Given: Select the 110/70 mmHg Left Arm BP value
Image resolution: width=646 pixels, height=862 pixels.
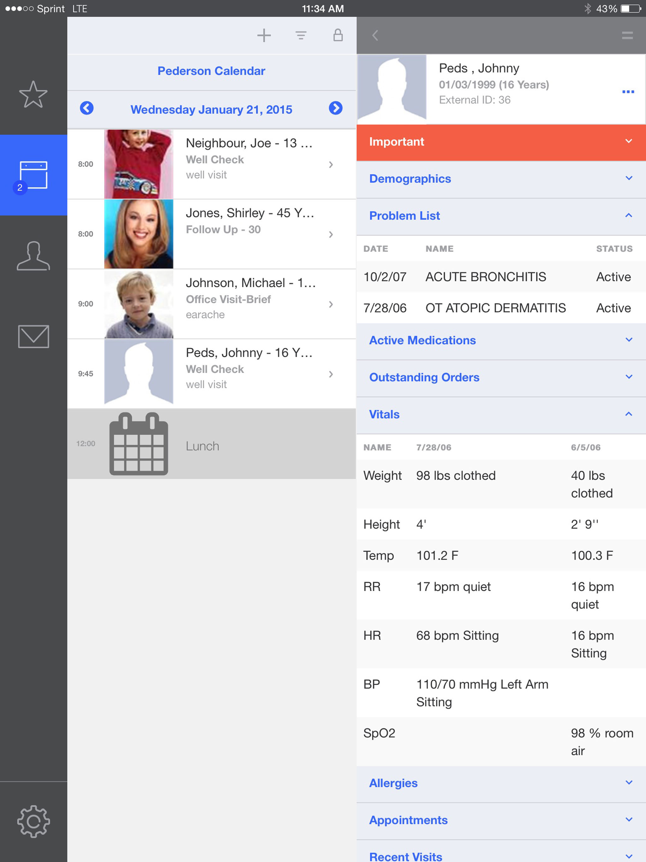Looking at the screenshot, I should (482, 693).
